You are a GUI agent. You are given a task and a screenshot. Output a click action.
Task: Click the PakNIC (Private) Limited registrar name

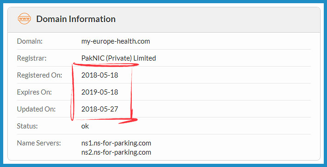click(118, 58)
